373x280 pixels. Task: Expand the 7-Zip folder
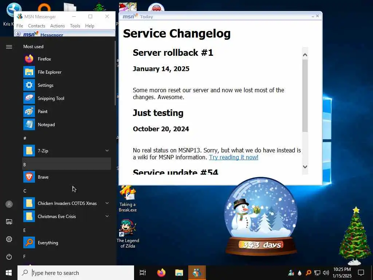click(x=67, y=151)
